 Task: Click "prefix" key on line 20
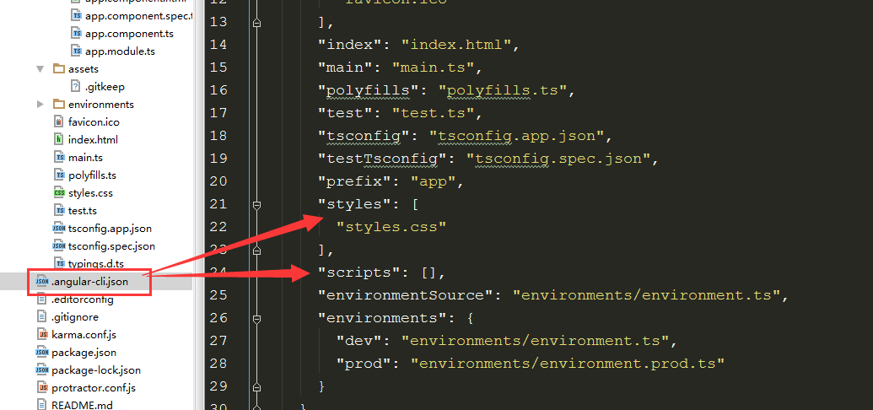(354, 181)
